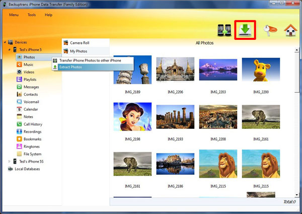The image size is (302, 214).
Task: Select the aerial city photo IMG_2208
Action: click(218, 117)
